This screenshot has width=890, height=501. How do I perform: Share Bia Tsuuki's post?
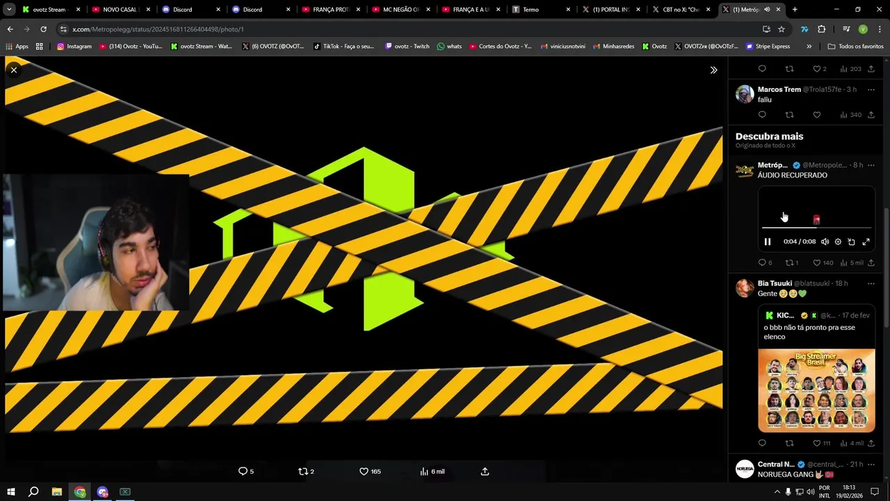[x=871, y=443]
